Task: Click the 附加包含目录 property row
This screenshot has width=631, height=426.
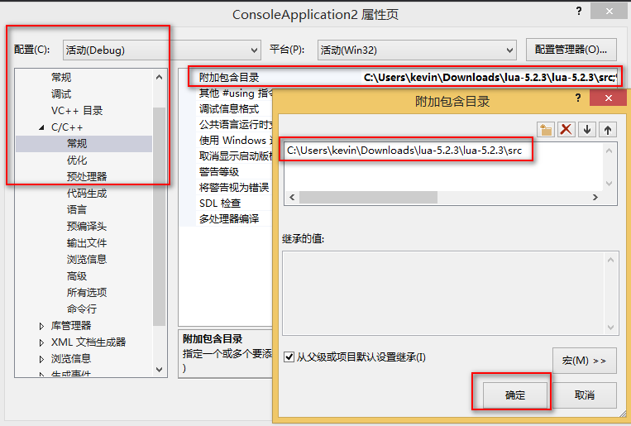Action: [x=404, y=77]
